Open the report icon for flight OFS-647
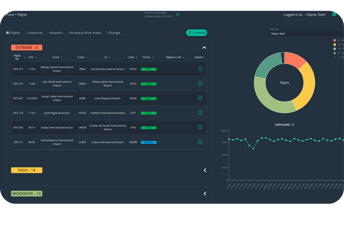 (200, 98)
